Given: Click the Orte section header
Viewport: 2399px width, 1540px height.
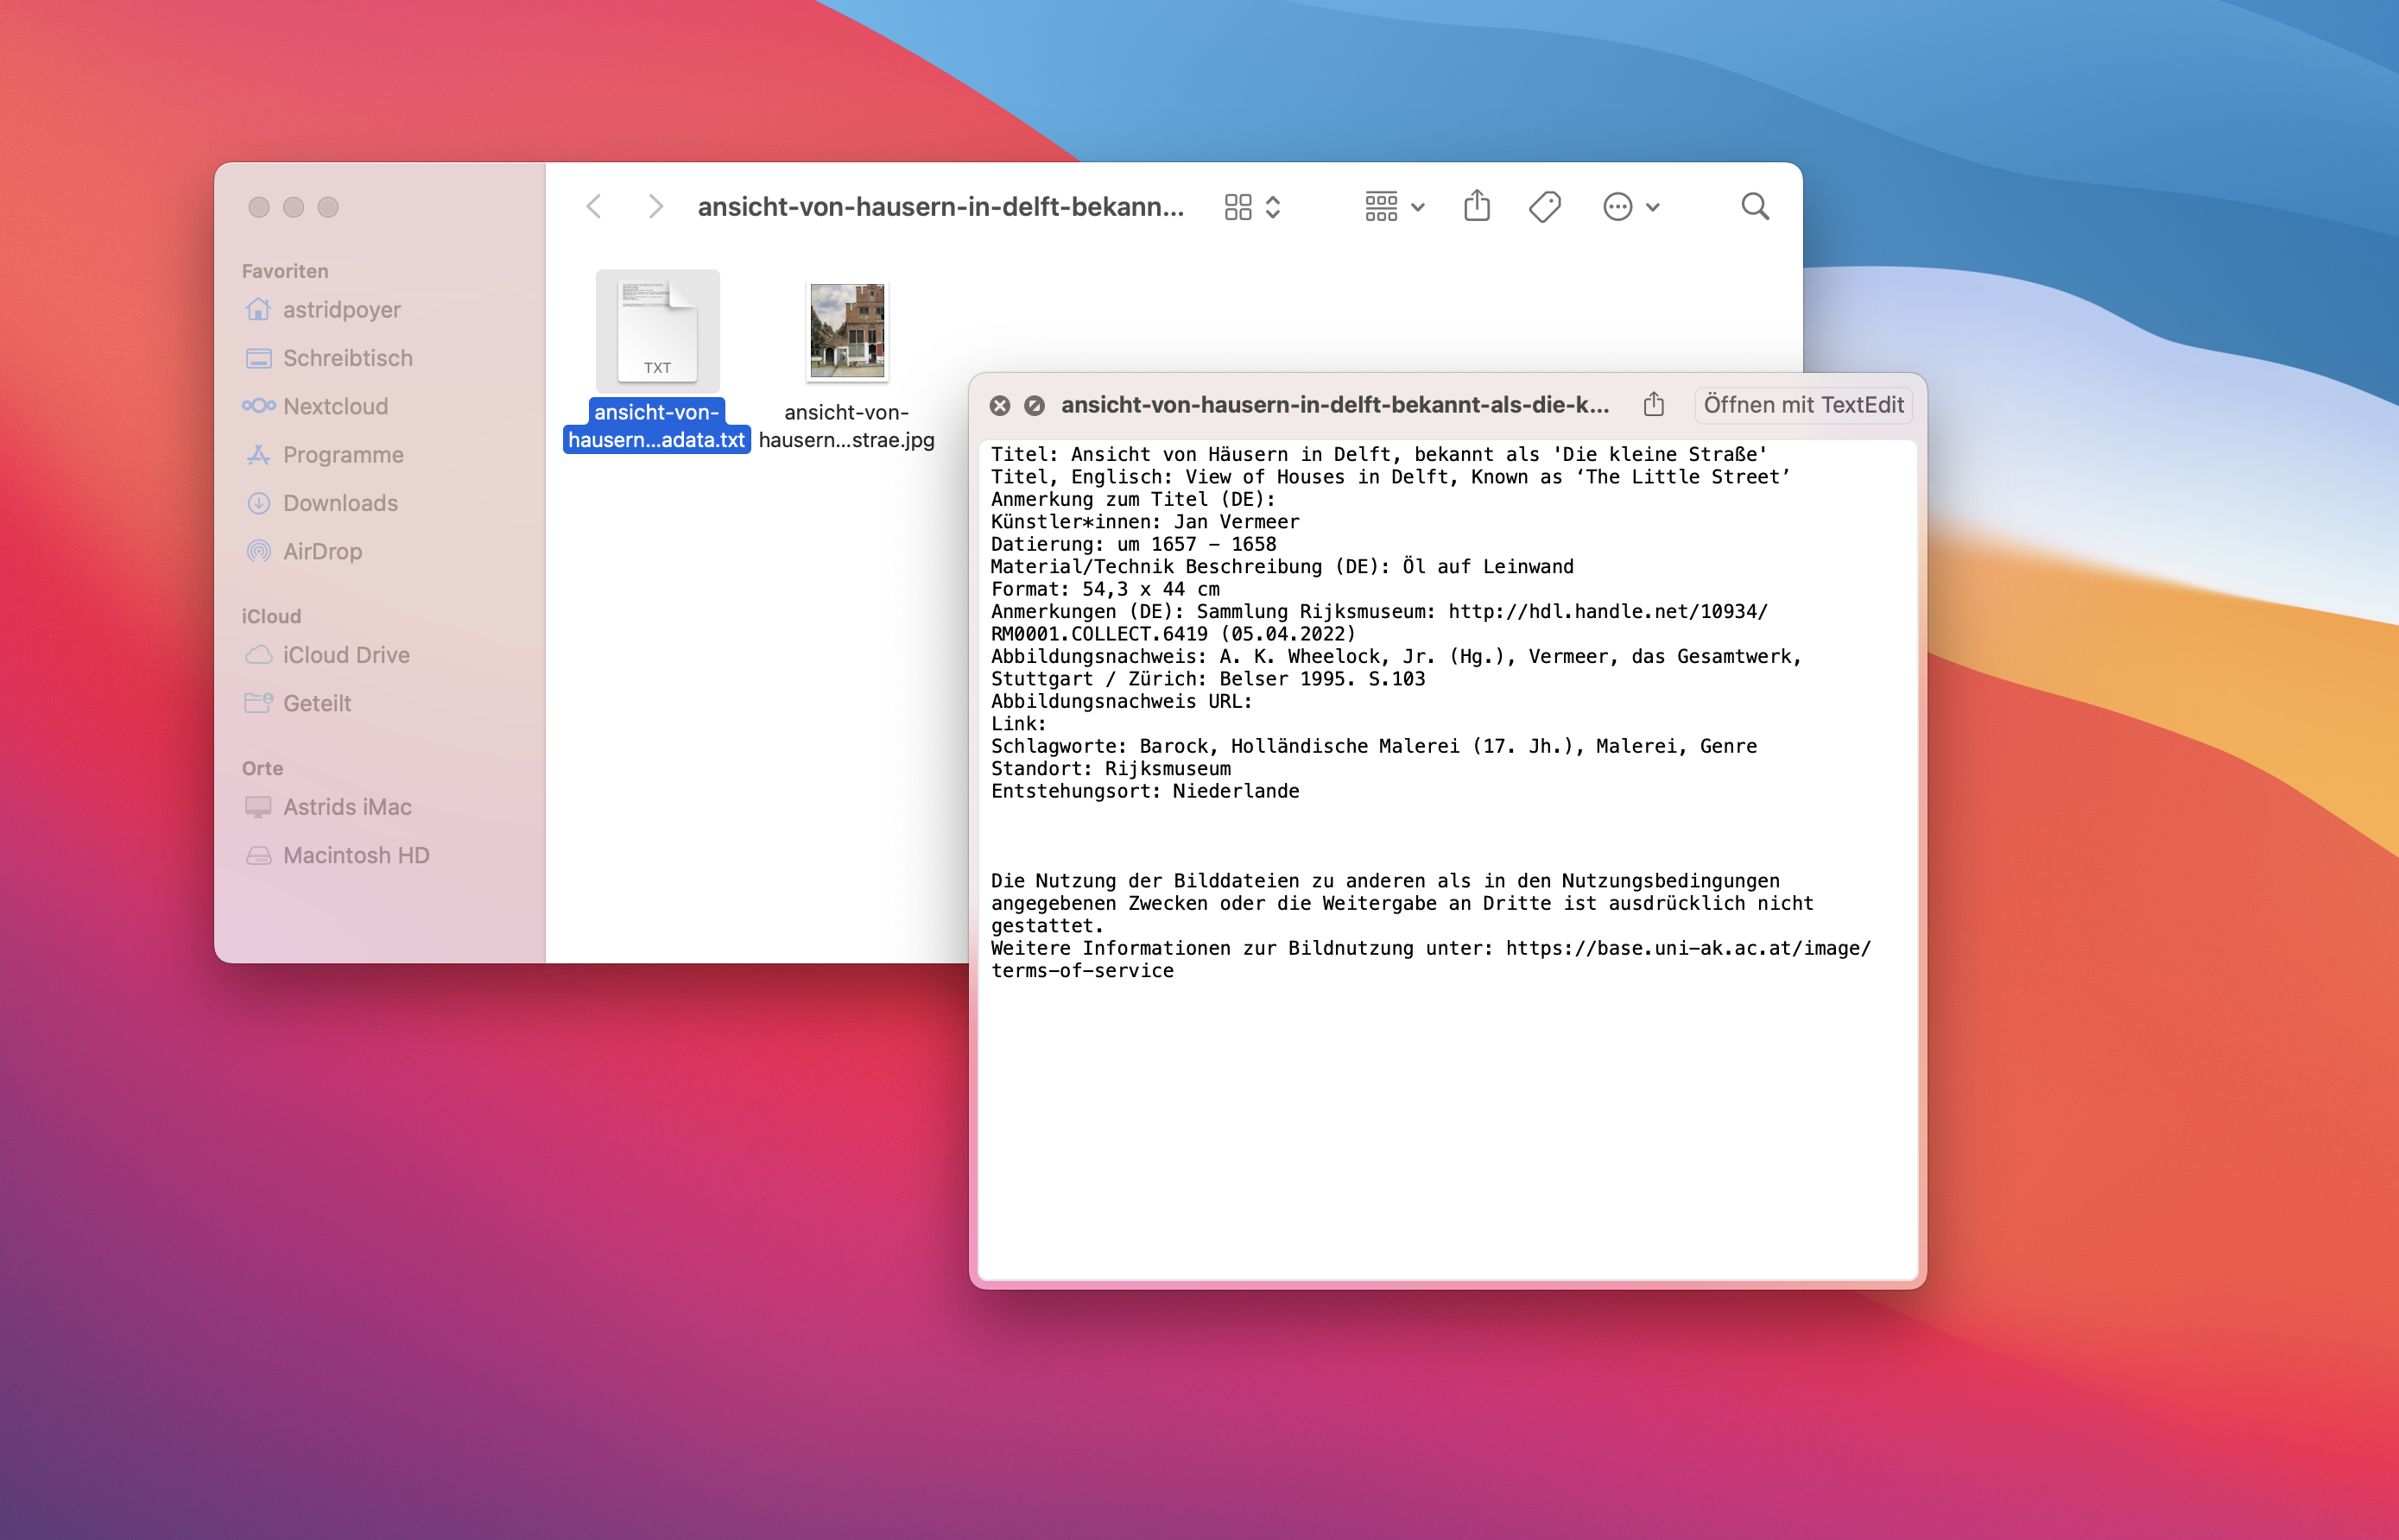Looking at the screenshot, I should pos(263,769).
